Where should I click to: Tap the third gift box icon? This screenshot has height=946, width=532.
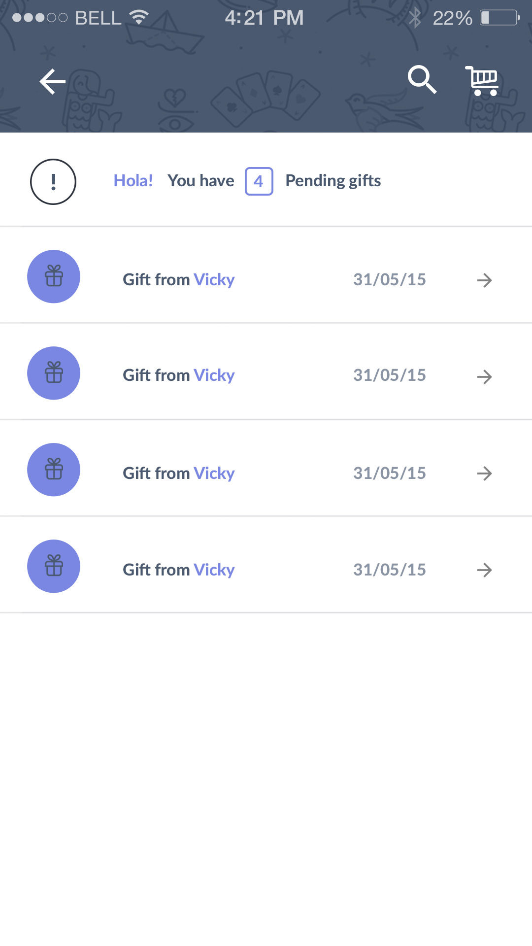tap(54, 470)
